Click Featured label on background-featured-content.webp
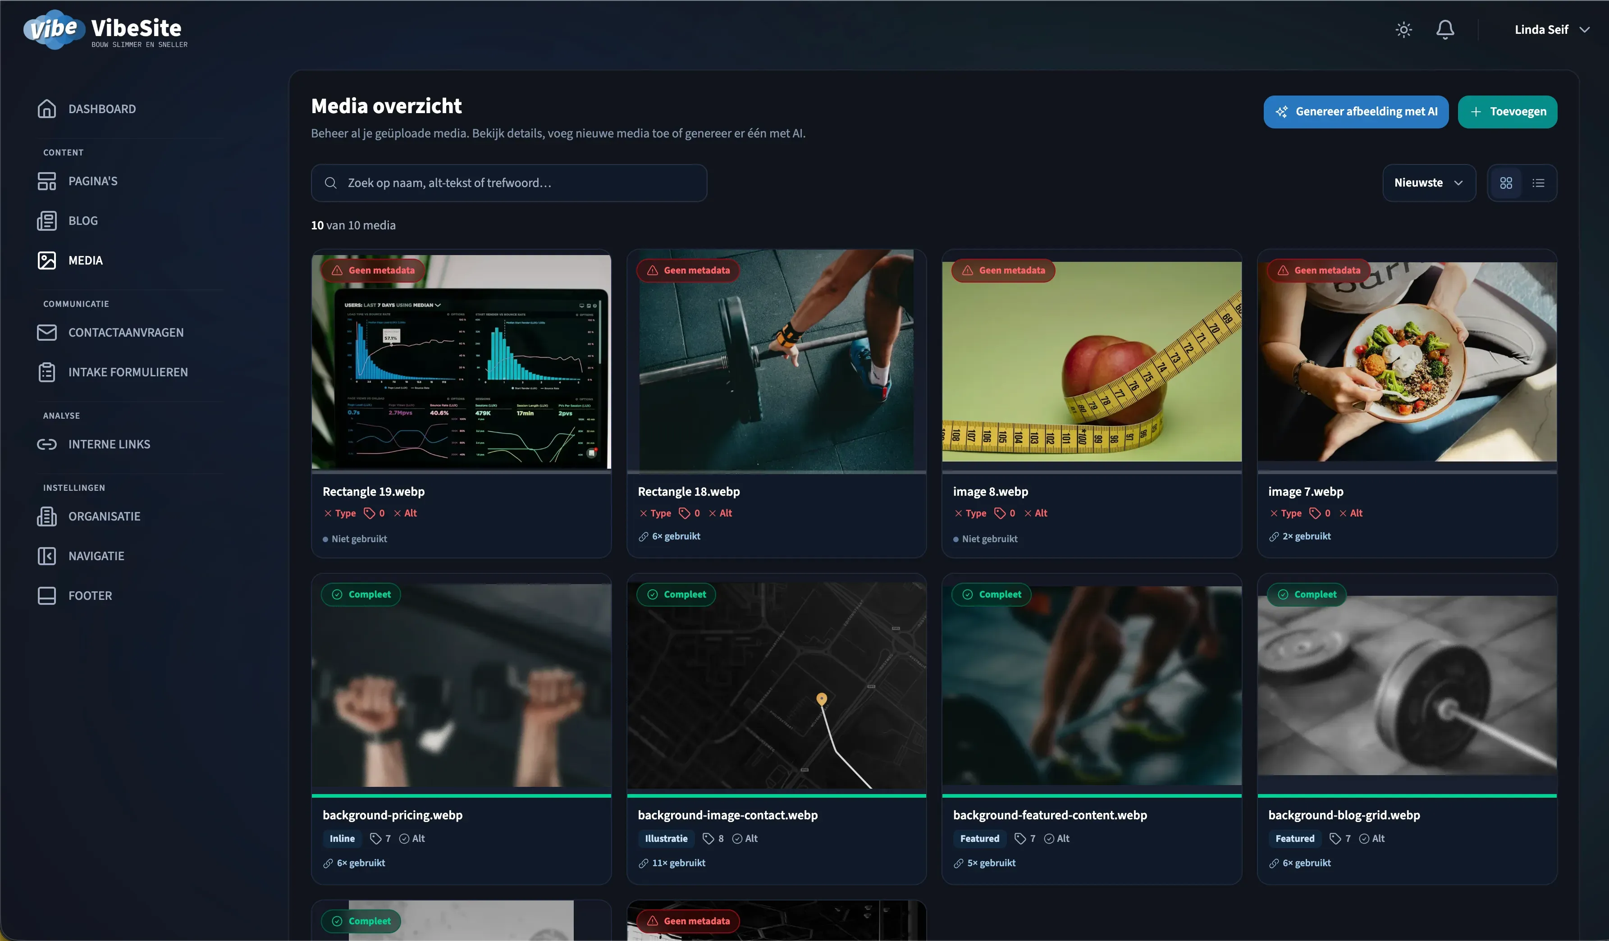The width and height of the screenshot is (1609, 941). pos(979,838)
